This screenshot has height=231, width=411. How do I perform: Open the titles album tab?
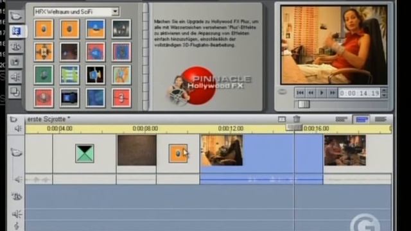(x=15, y=47)
